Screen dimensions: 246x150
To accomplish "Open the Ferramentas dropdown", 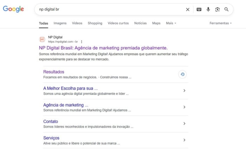I will tap(221, 23).
